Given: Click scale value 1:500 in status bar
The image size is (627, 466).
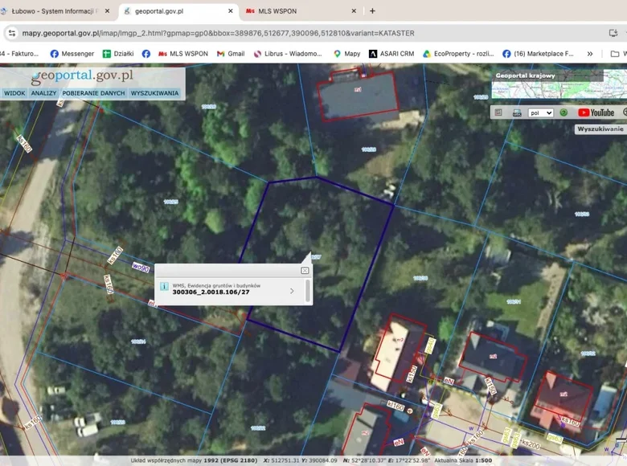Looking at the screenshot, I should tap(484, 460).
